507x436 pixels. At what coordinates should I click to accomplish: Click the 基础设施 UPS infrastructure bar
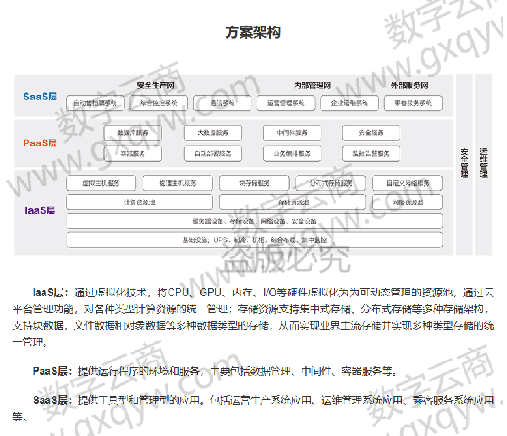point(254,240)
